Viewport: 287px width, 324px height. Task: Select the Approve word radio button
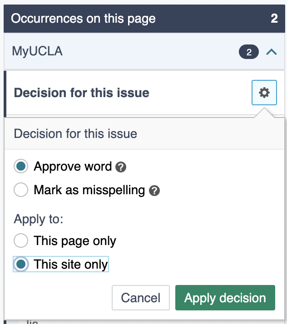point(21,167)
